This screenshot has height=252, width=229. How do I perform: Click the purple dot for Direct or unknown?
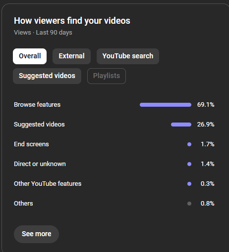189,164
